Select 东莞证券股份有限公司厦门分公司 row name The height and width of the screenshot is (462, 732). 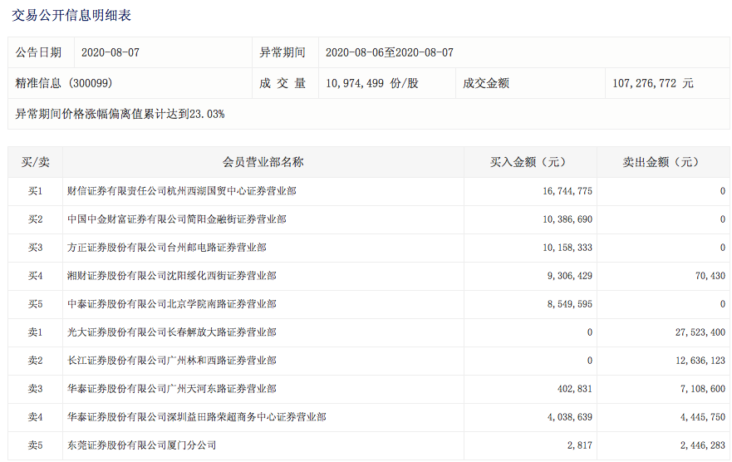click(x=142, y=445)
